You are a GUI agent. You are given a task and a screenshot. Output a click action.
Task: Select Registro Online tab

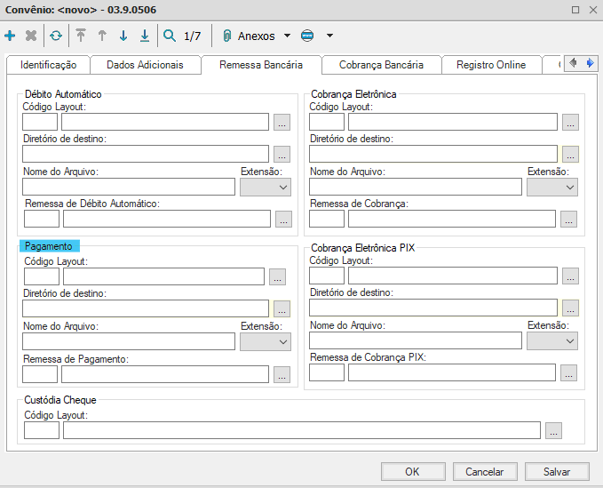tap(491, 65)
